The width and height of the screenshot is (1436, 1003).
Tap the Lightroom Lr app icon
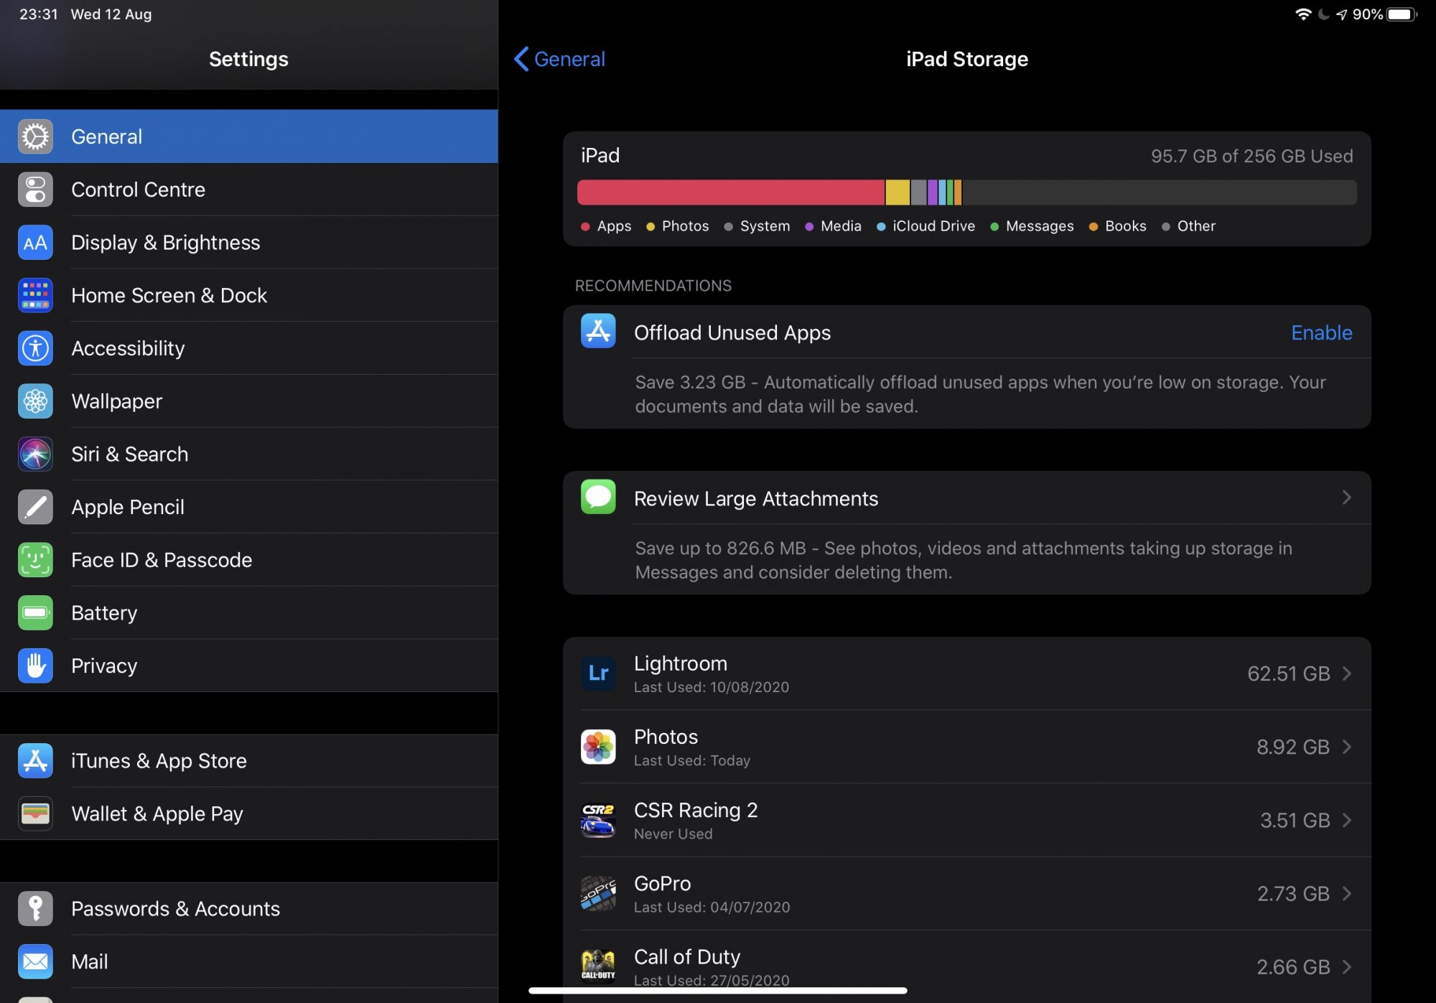point(598,673)
